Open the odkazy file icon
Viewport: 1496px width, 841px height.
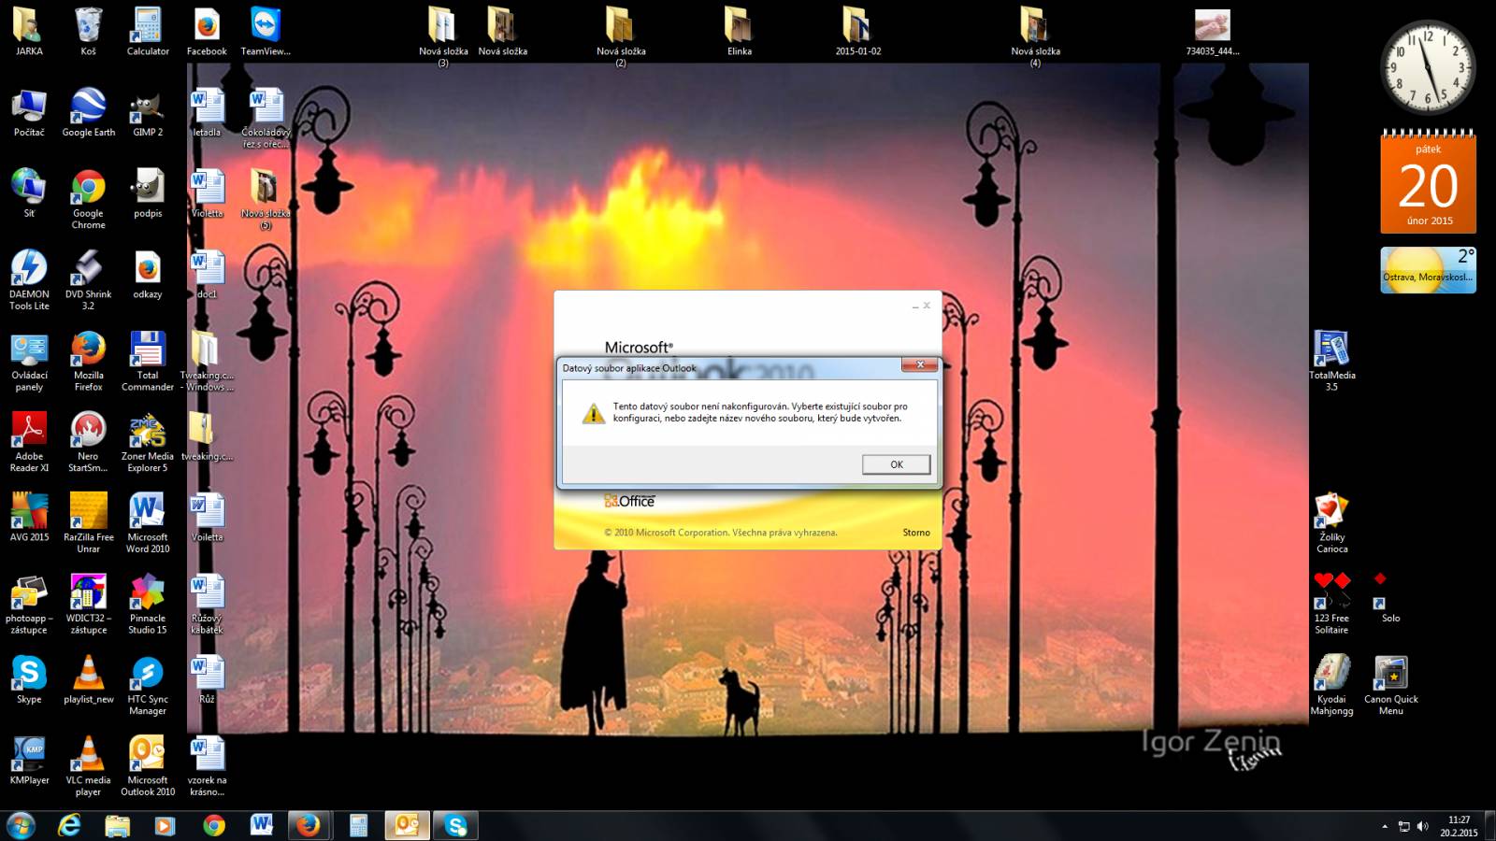[x=148, y=274]
